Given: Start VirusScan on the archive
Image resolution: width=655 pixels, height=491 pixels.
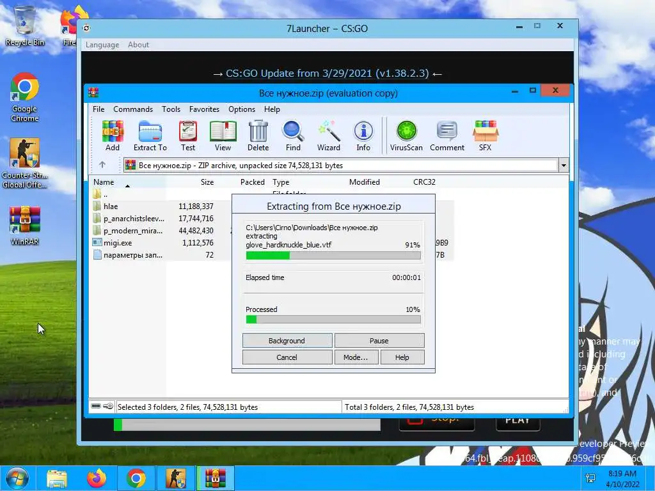Looking at the screenshot, I should [406, 136].
